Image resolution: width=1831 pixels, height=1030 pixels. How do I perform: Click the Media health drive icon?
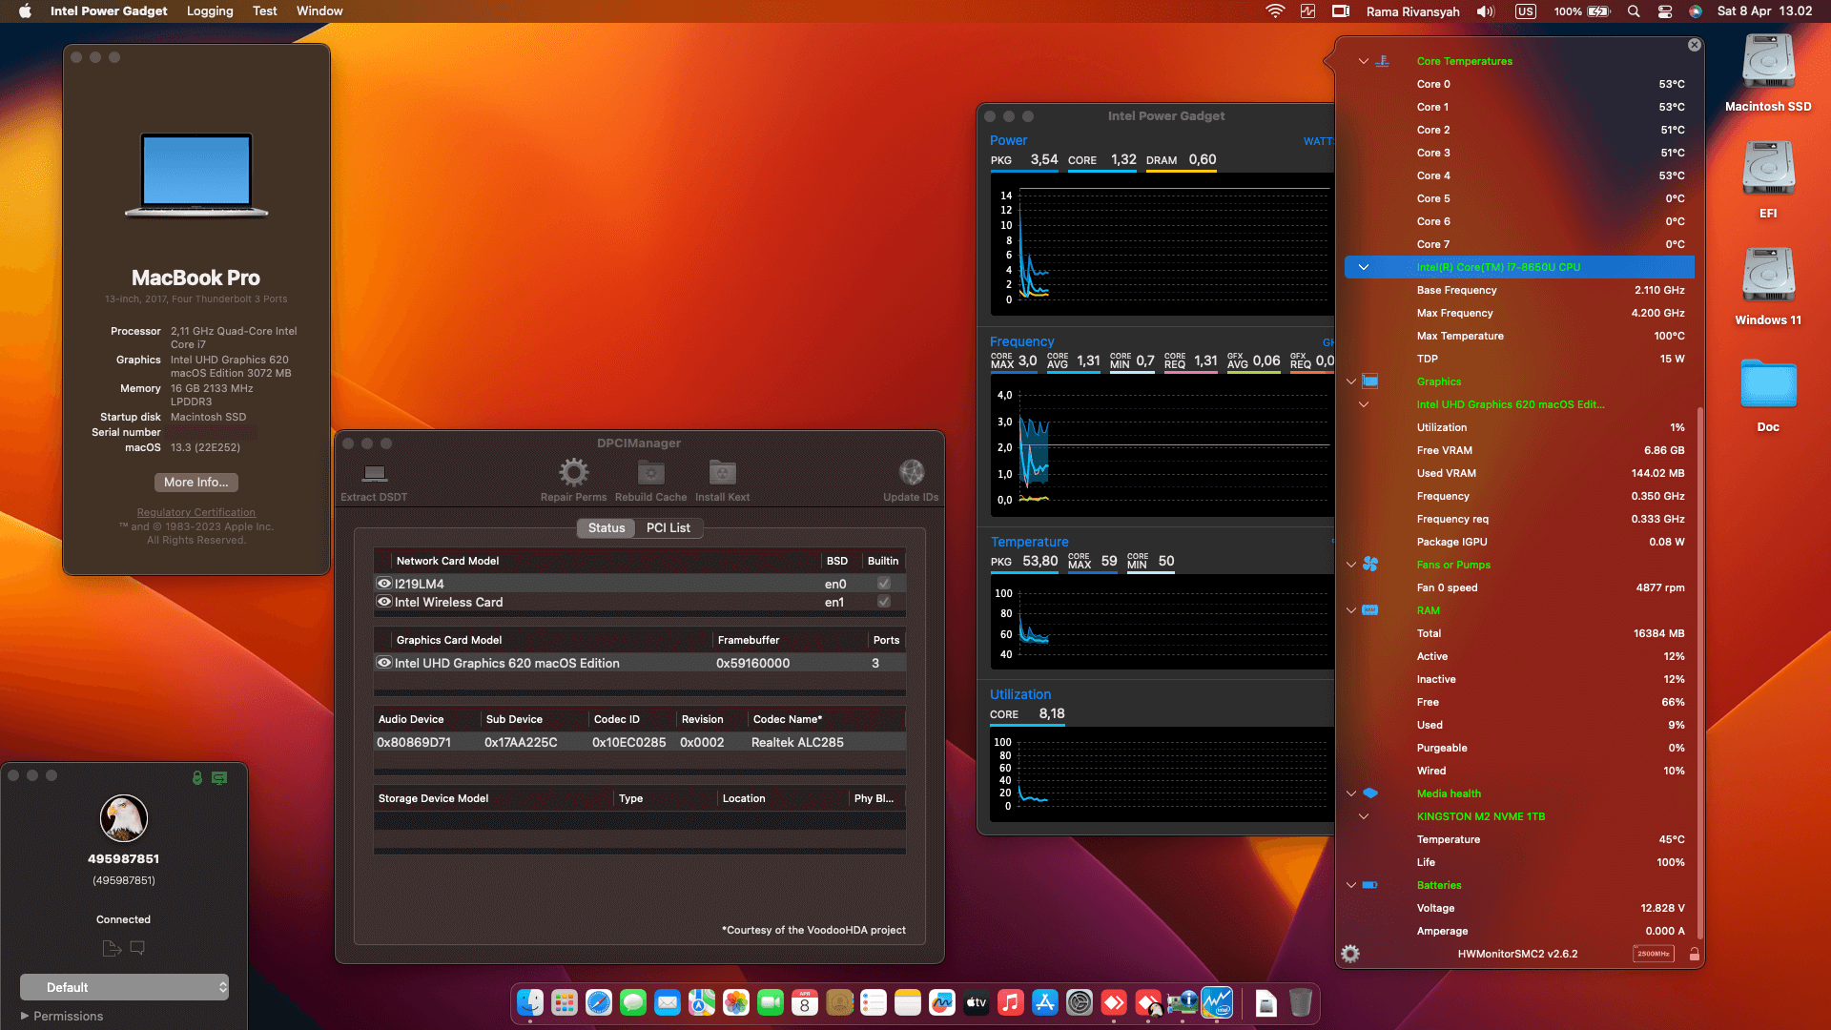pos(1370,793)
